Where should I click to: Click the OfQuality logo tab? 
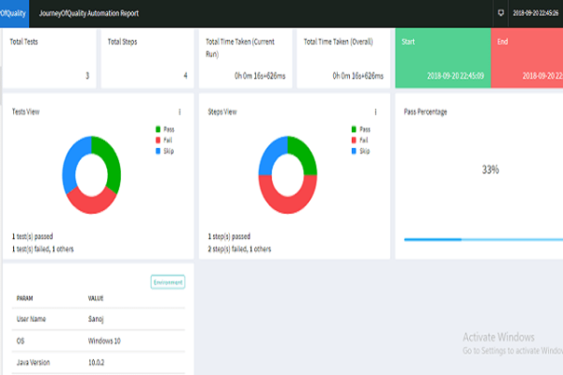pos(14,14)
